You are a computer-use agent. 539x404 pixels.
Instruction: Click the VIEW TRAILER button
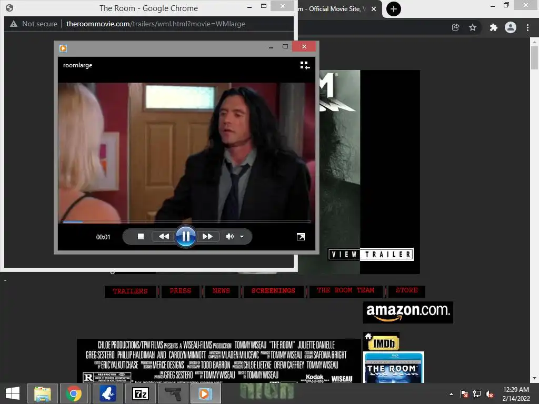tap(371, 254)
